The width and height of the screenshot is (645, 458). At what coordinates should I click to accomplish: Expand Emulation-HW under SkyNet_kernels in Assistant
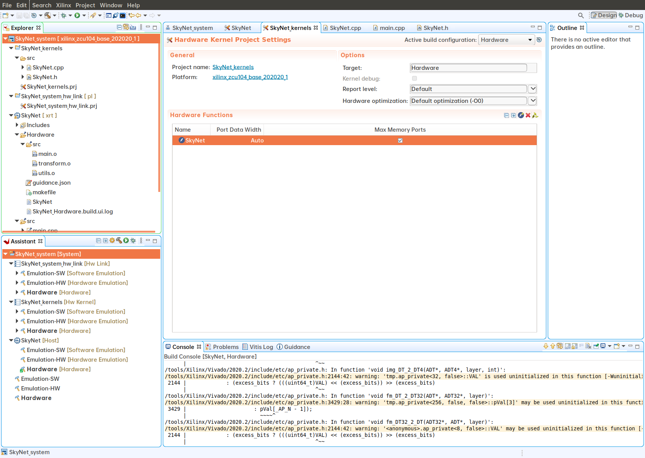tap(17, 321)
